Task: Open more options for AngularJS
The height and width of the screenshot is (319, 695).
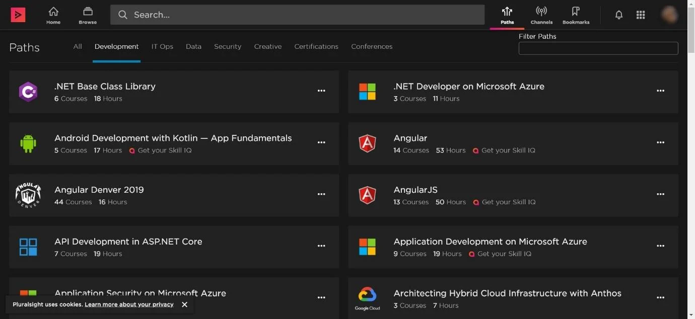Action: point(660,194)
